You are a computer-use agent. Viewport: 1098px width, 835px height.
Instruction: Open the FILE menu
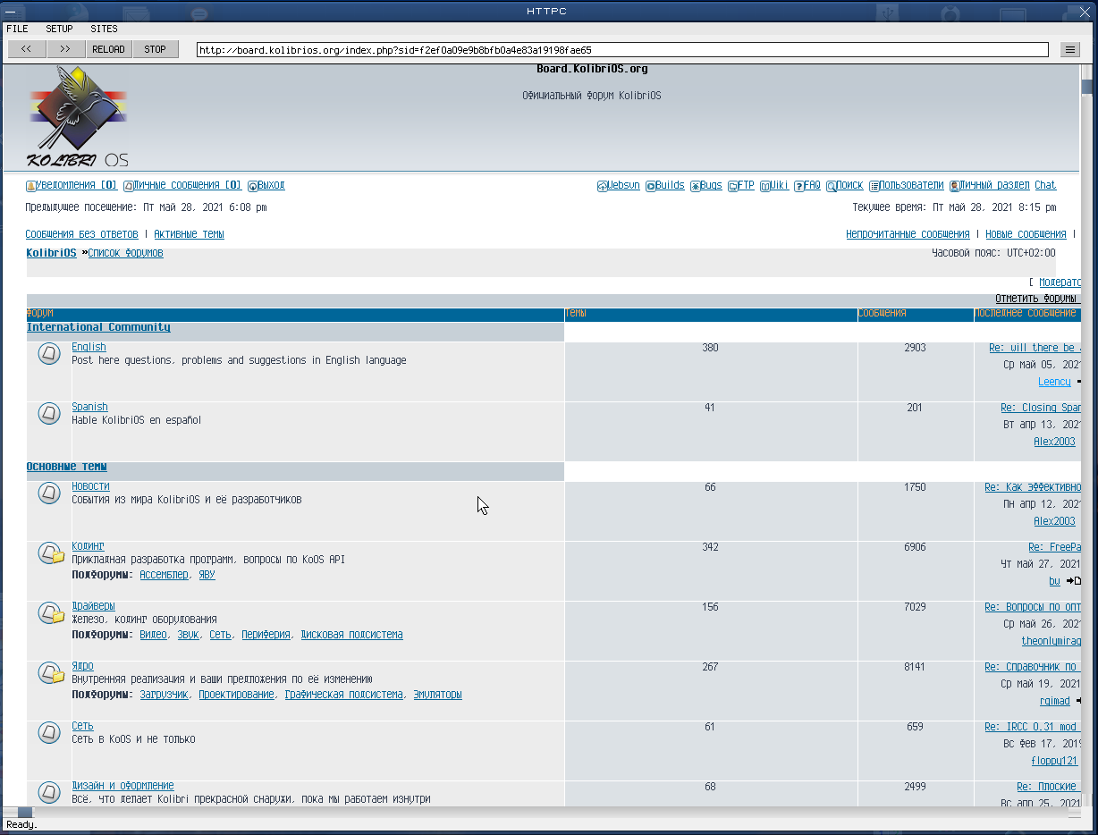pyautogui.click(x=17, y=29)
